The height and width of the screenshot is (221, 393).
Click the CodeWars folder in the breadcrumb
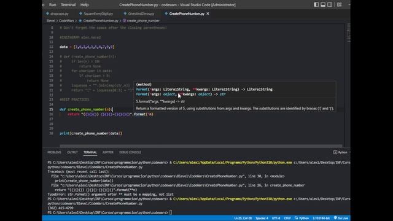pos(66,21)
